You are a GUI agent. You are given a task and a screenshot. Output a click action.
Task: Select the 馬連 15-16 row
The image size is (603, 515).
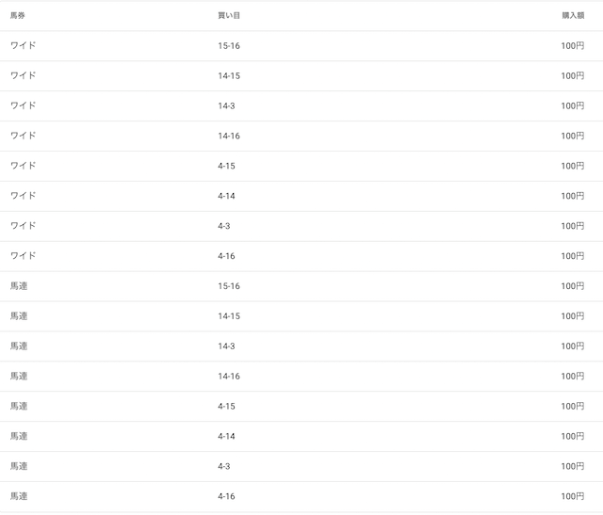(301, 286)
